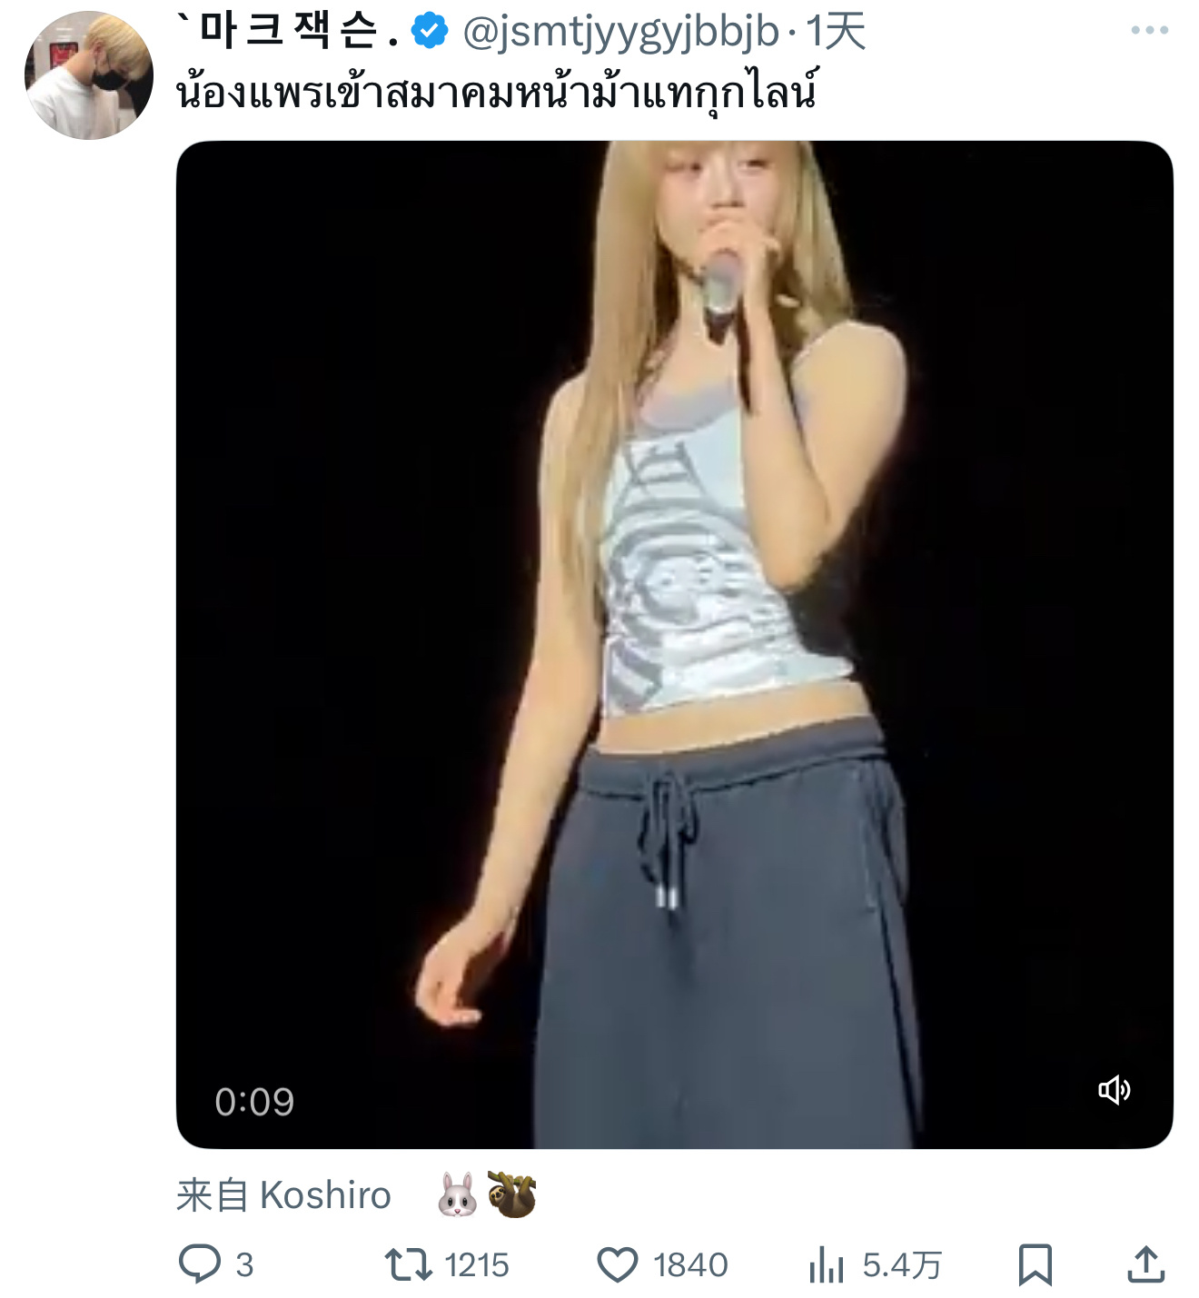Open the three-dot more options menu
This screenshot has width=1199, height=1298.
click(x=1149, y=31)
